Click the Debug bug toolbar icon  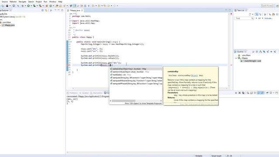pyautogui.click(x=22, y=6)
